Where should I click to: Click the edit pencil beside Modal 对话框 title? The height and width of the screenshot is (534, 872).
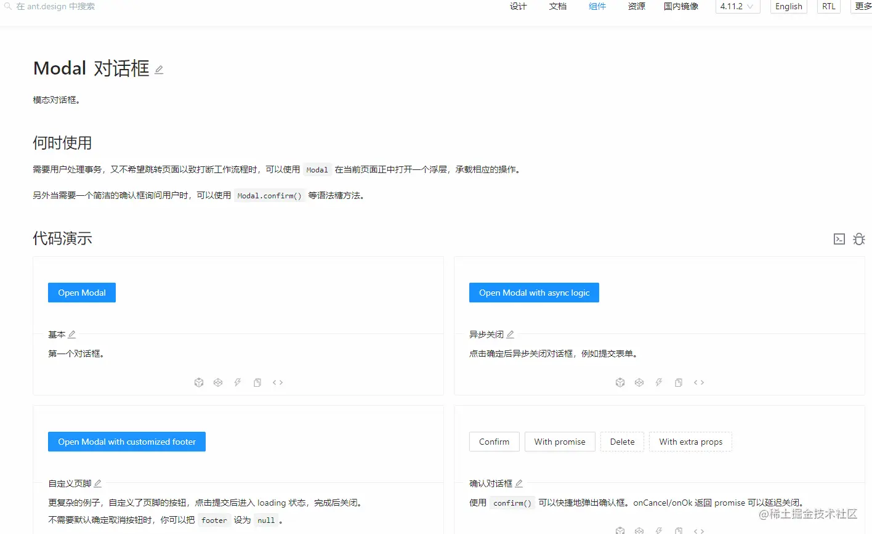coord(159,70)
